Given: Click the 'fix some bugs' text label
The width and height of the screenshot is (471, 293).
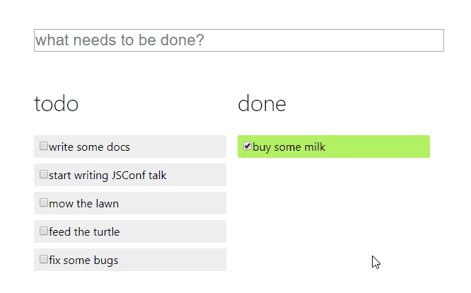Looking at the screenshot, I should pyautogui.click(x=83, y=260).
